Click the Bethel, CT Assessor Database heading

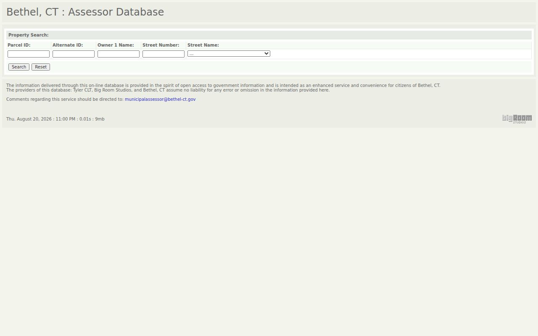85,12
